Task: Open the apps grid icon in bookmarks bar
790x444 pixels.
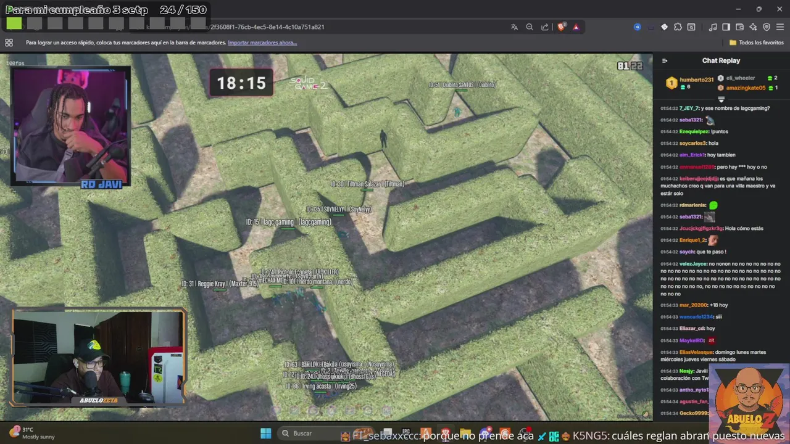Action: click(x=9, y=43)
